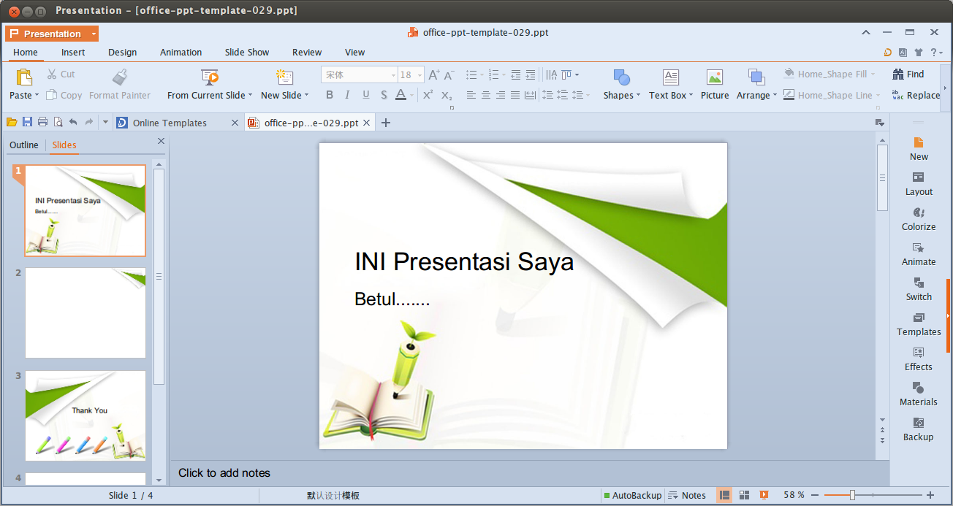Switch to the Animation ribbon tab
This screenshot has width=953, height=506.
pyautogui.click(x=181, y=52)
